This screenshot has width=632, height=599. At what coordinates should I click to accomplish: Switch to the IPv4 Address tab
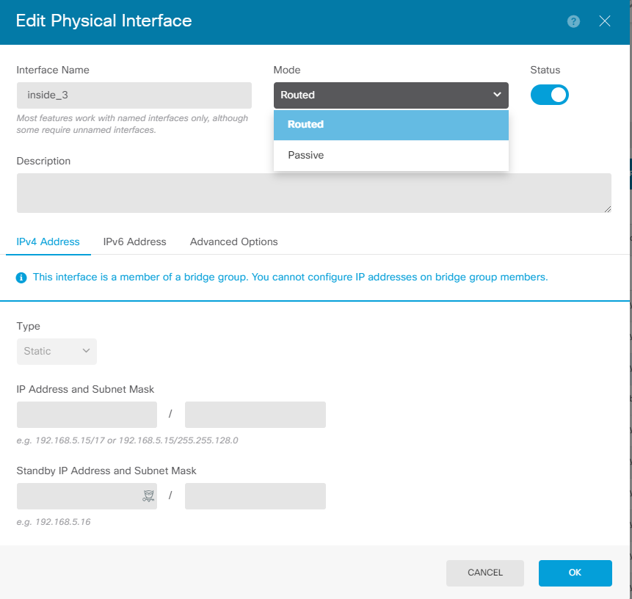tap(48, 242)
